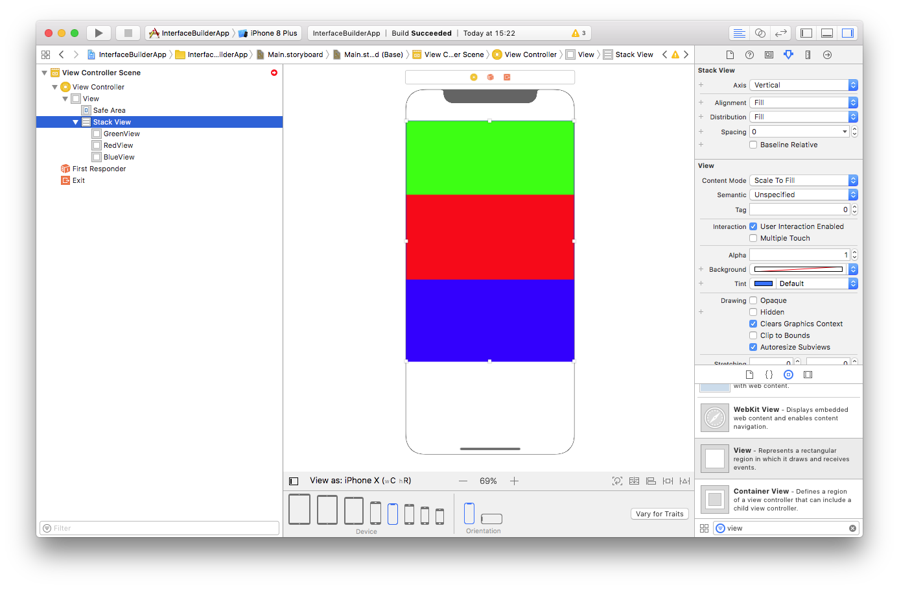
Task: Click the warning badge in the activity bar
Action: [576, 32]
